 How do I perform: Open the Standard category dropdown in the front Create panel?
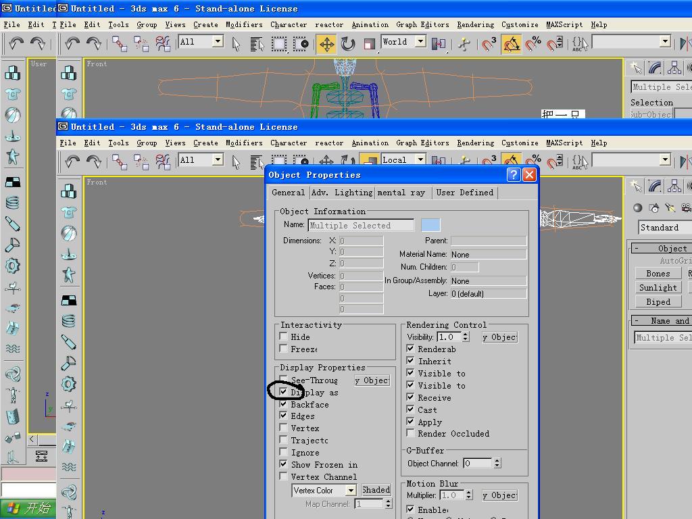[665, 227]
